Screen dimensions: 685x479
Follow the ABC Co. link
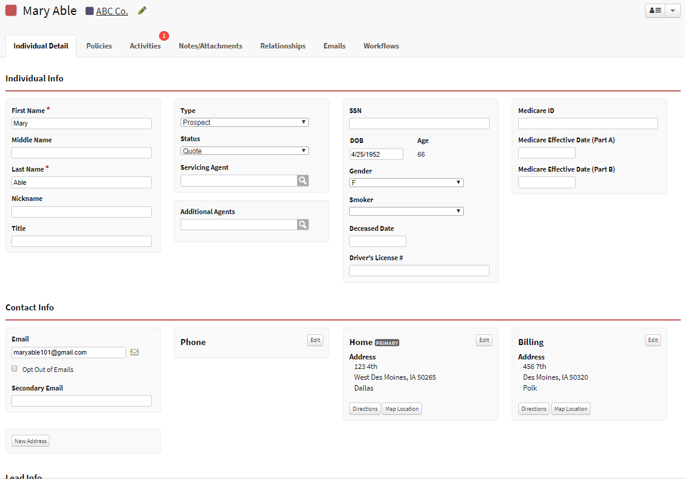[x=112, y=11]
